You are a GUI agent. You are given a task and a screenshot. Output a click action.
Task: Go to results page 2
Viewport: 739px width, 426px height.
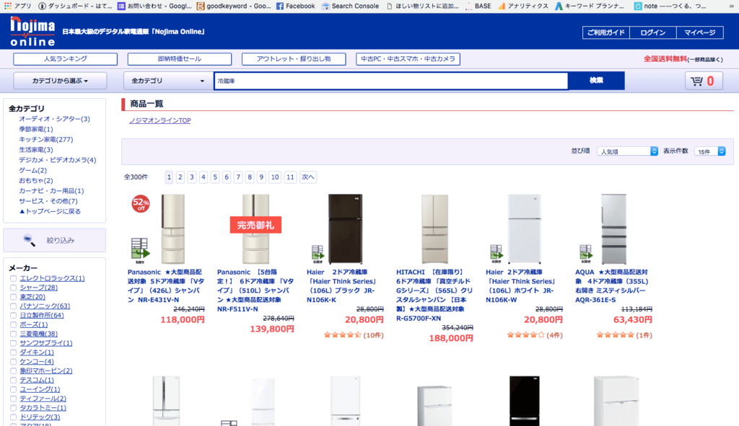click(x=180, y=177)
